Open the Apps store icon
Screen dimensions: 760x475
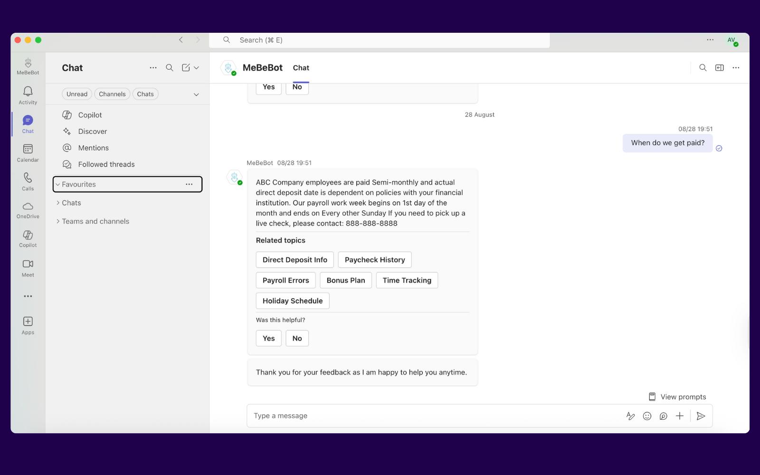[28, 325]
